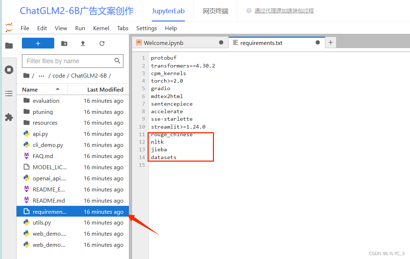410x259 pixels.
Task: Click the JupyterLab logo icon
Action: point(9,28)
